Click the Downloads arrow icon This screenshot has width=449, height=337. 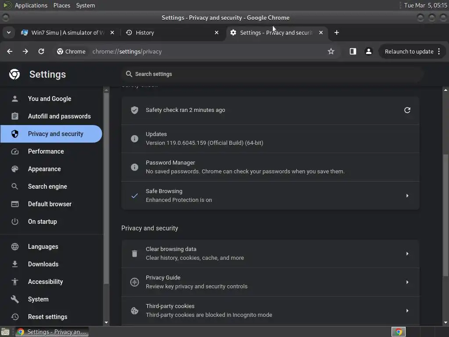click(15, 264)
